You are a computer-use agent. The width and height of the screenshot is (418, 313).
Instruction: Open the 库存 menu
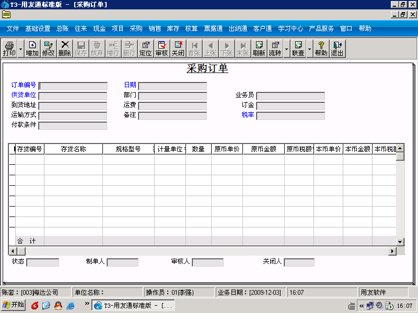[x=173, y=29]
